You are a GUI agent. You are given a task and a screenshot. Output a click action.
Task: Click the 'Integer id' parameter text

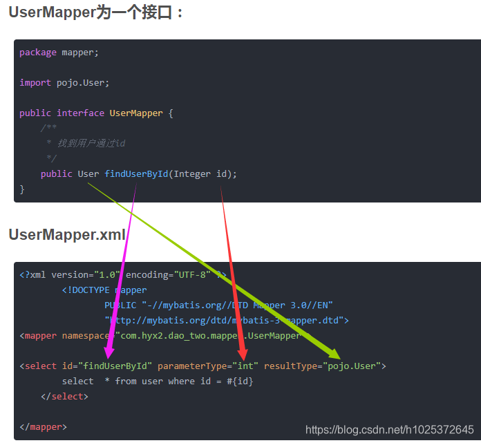tap(200, 174)
